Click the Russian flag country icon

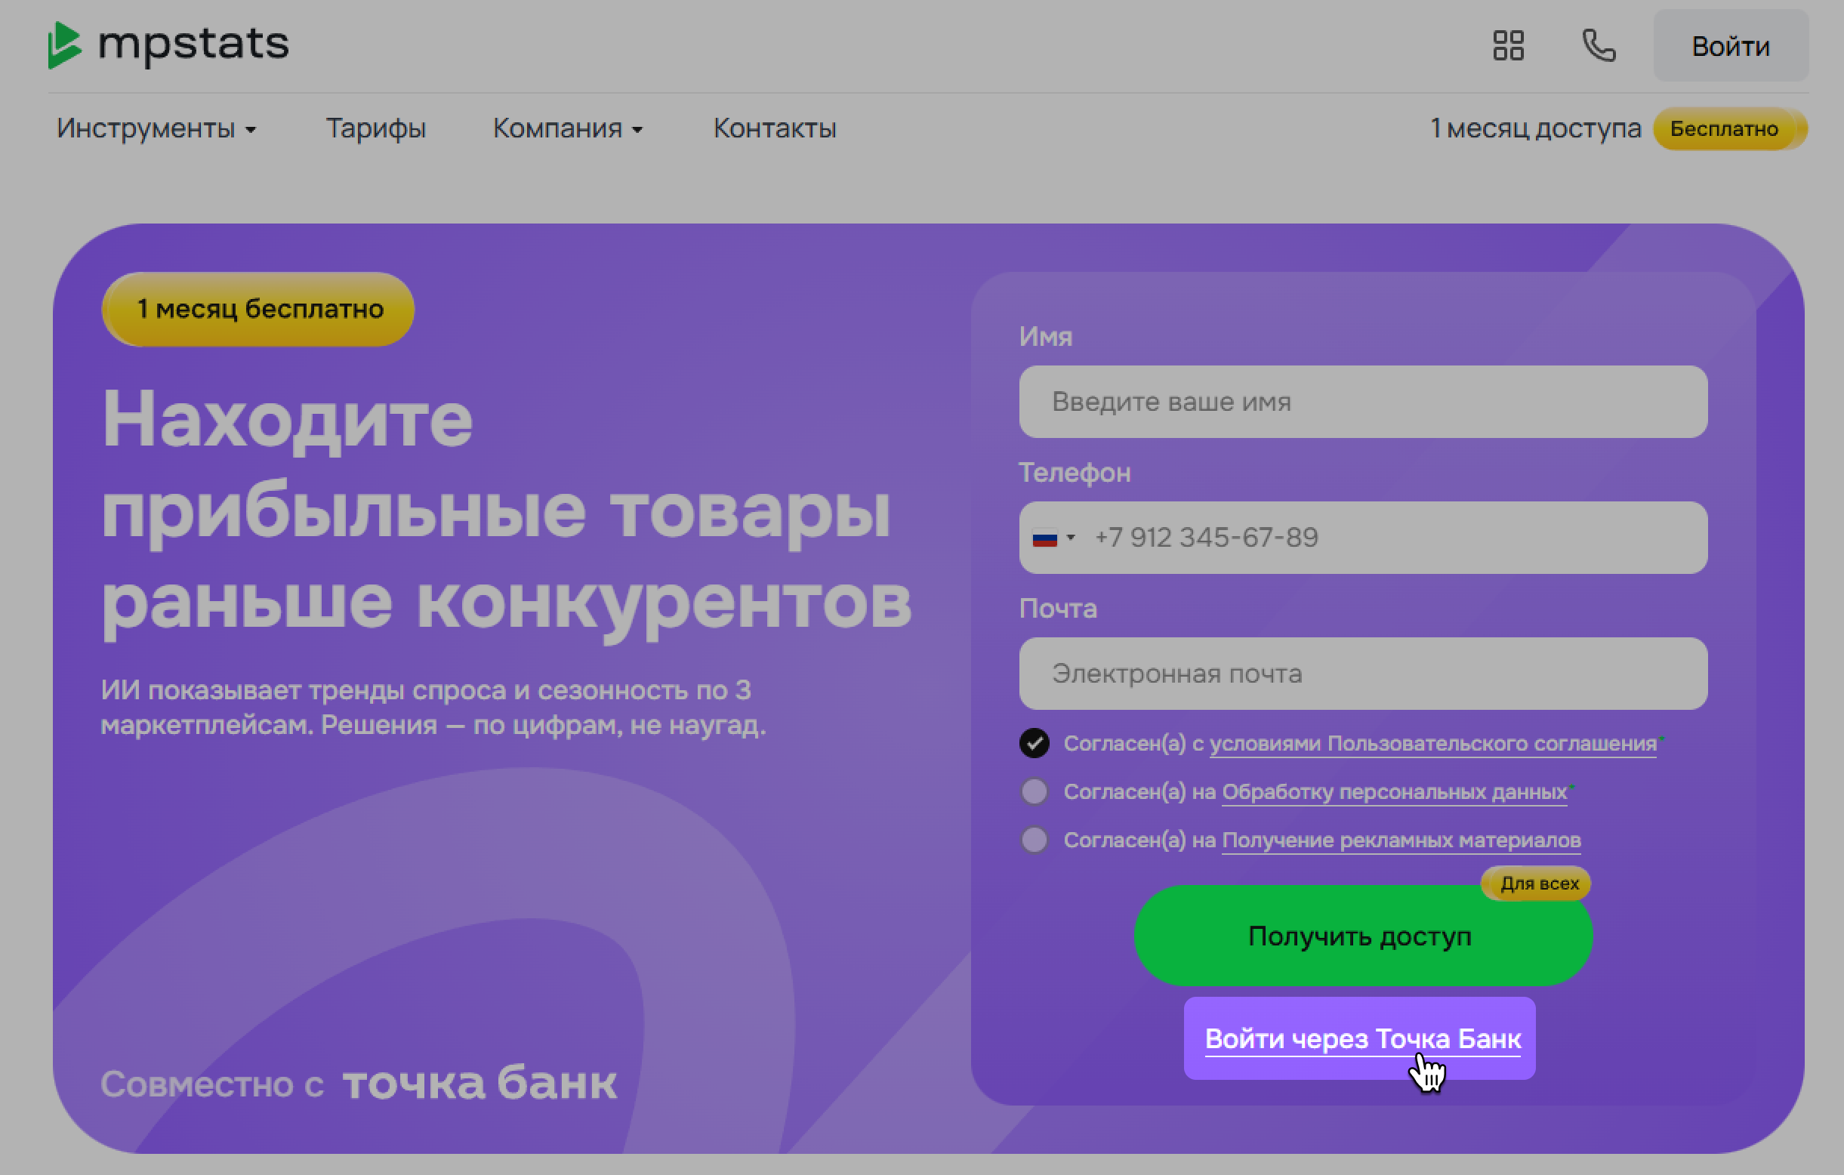(1044, 538)
